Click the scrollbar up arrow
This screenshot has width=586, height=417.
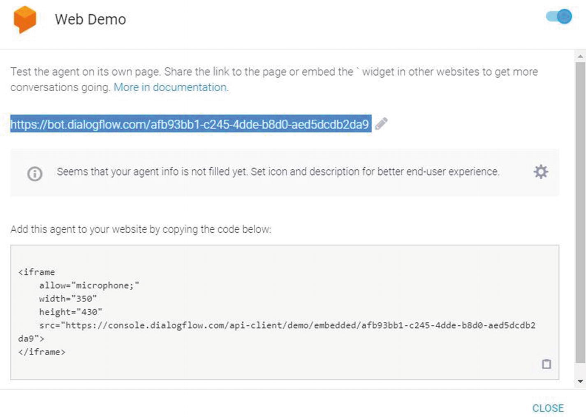pos(580,56)
